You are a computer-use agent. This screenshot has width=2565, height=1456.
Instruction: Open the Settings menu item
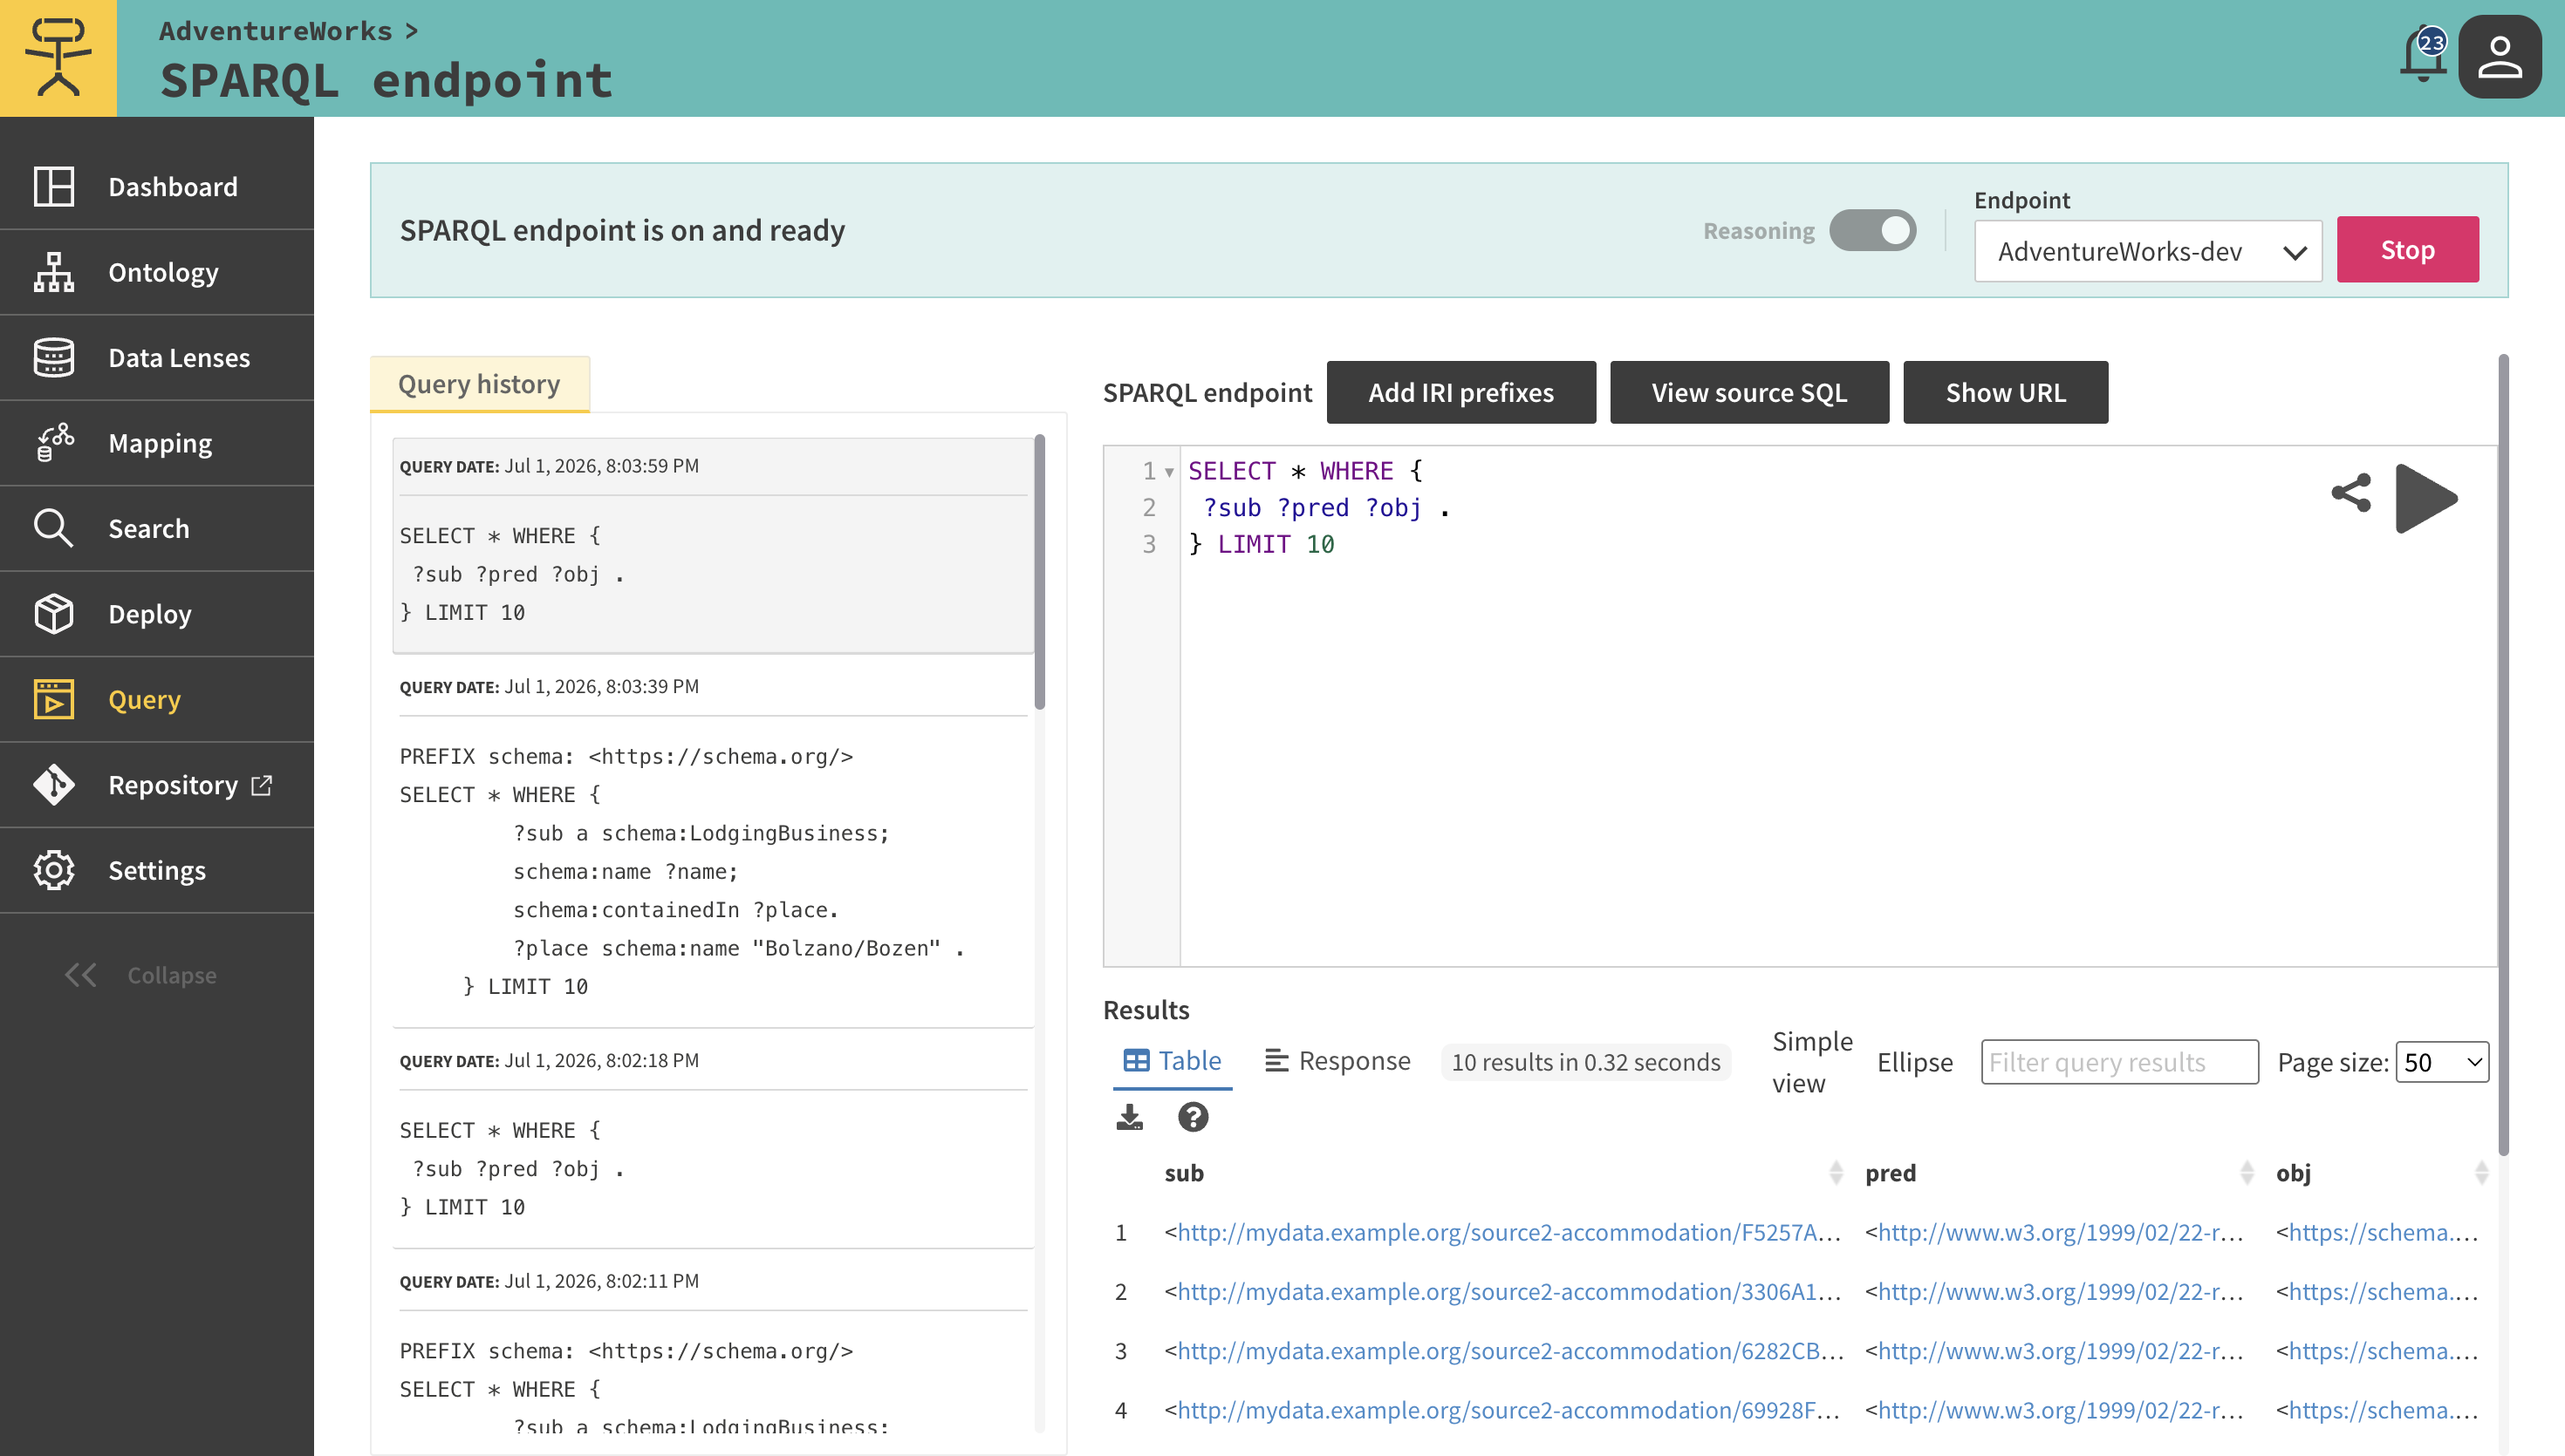pos(157,870)
